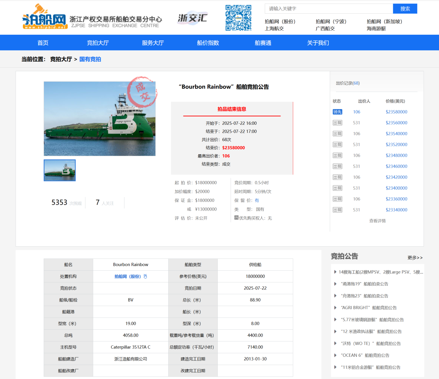Click 竞拍大厅 in the breadcrumb
439x379 pixels.
pos(61,59)
